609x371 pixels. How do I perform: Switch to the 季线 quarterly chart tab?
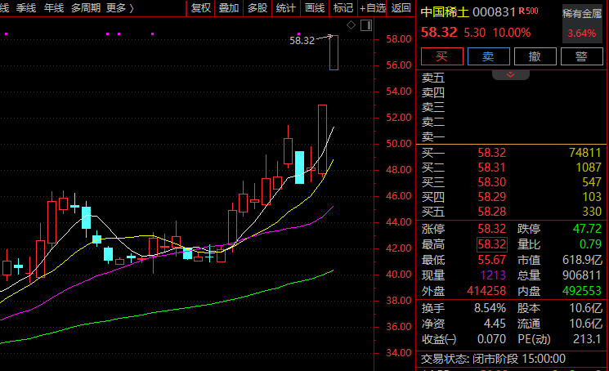[26, 8]
